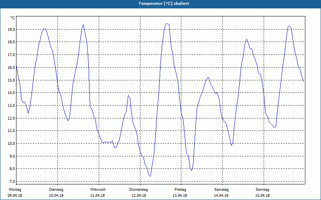
Task: Click the 'Samstag' day label
Action: coord(221,190)
